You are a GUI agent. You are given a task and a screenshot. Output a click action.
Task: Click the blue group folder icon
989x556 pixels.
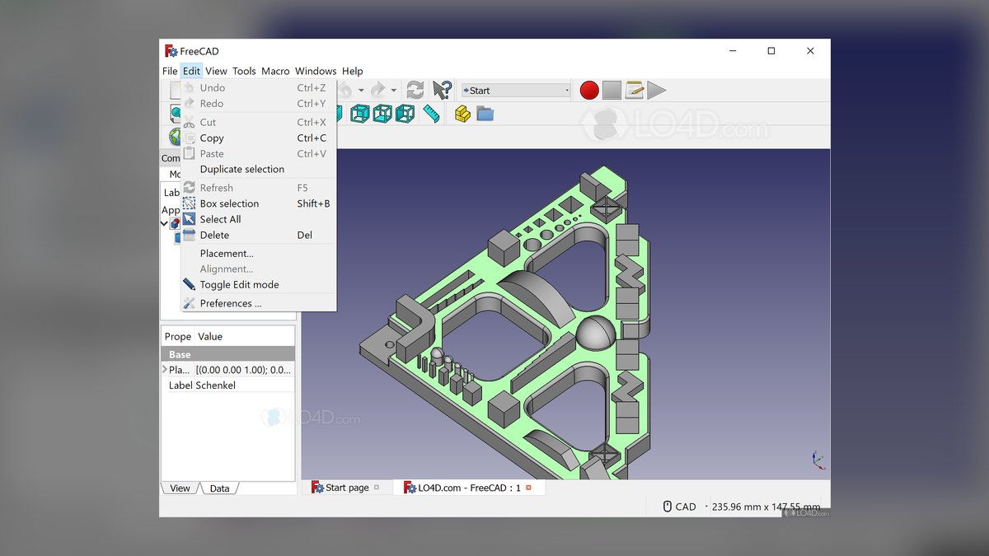click(x=485, y=114)
